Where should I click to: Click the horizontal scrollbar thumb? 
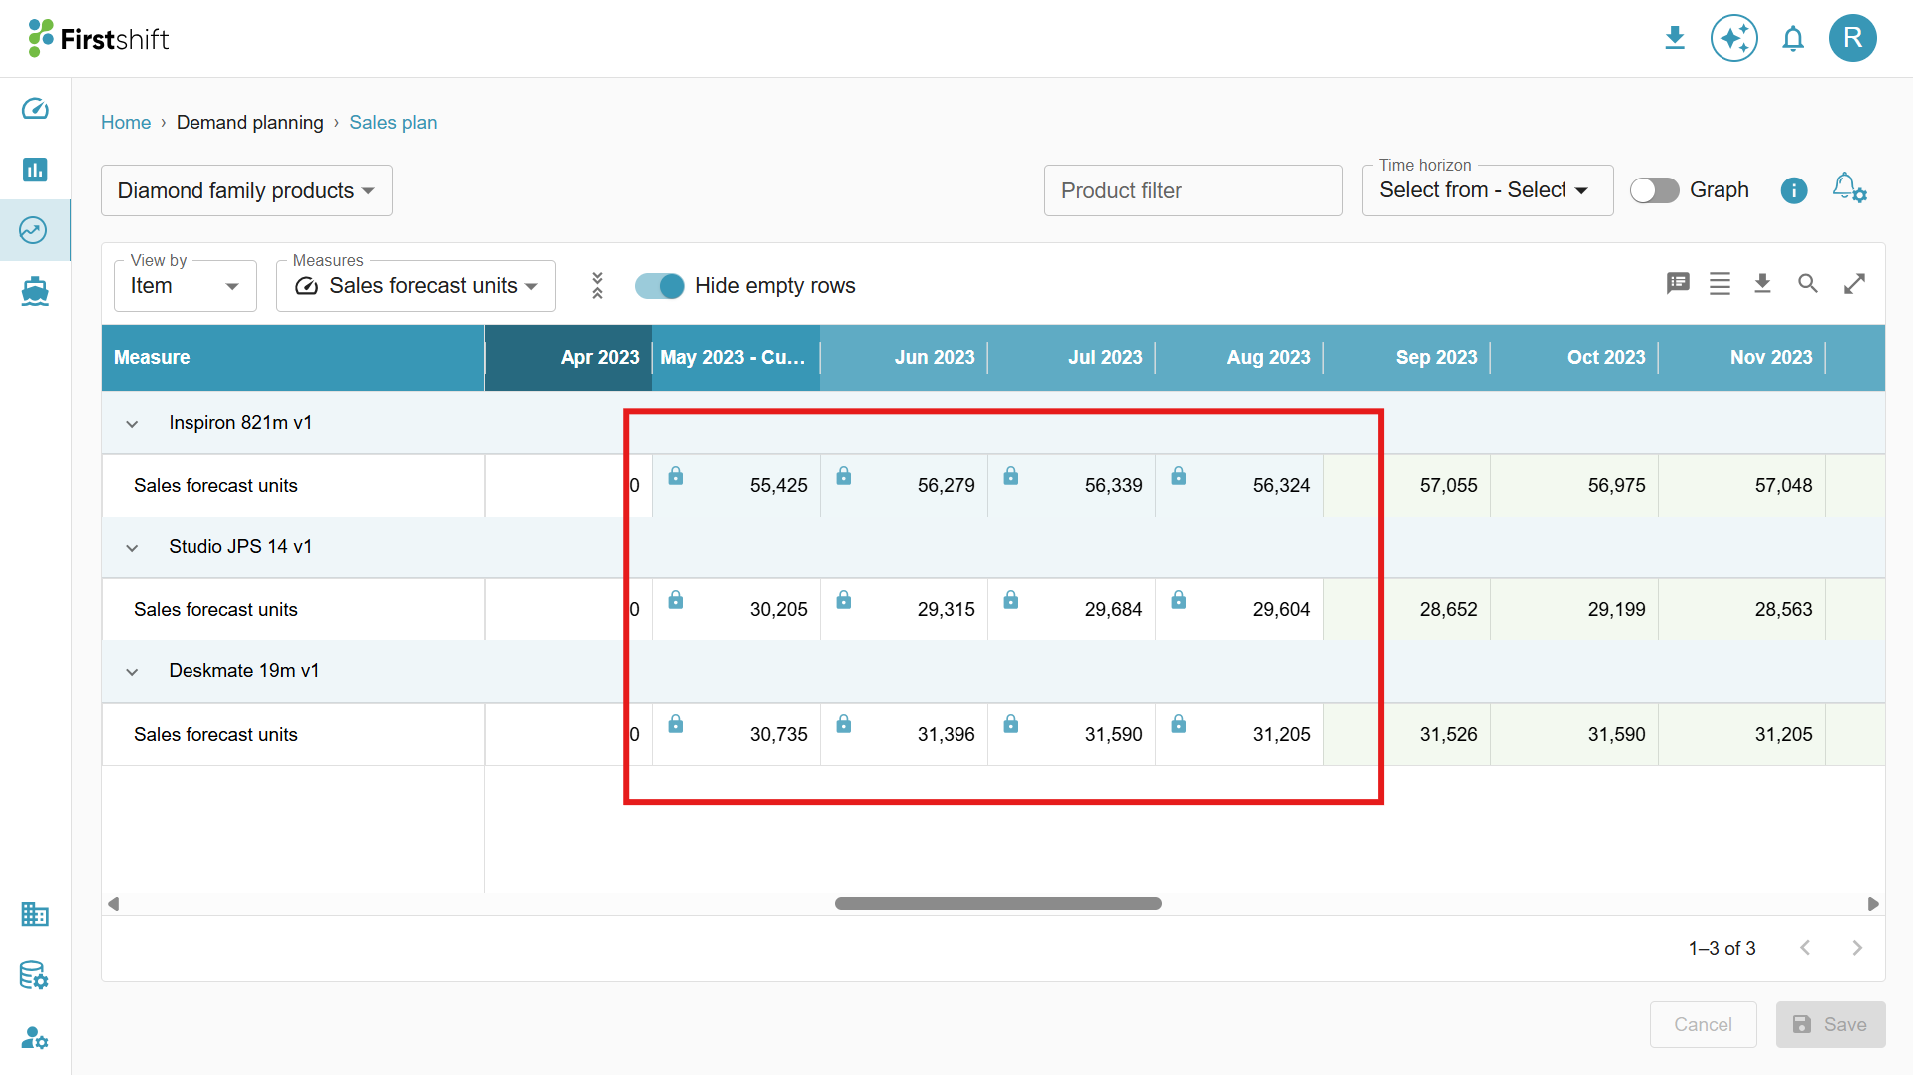pos(997,904)
